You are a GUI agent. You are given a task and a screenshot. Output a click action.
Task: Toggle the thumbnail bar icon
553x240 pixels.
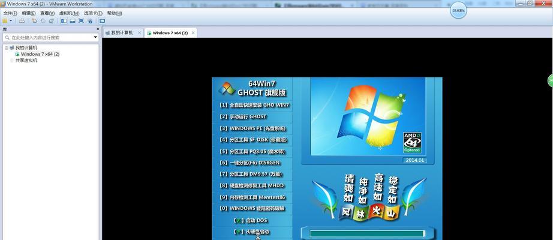point(73,21)
